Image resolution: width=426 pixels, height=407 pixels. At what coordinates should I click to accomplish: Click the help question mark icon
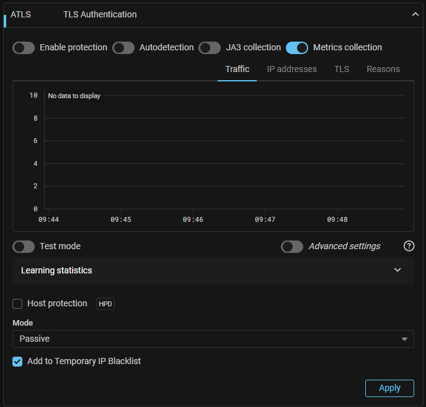(x=409, y=246)
